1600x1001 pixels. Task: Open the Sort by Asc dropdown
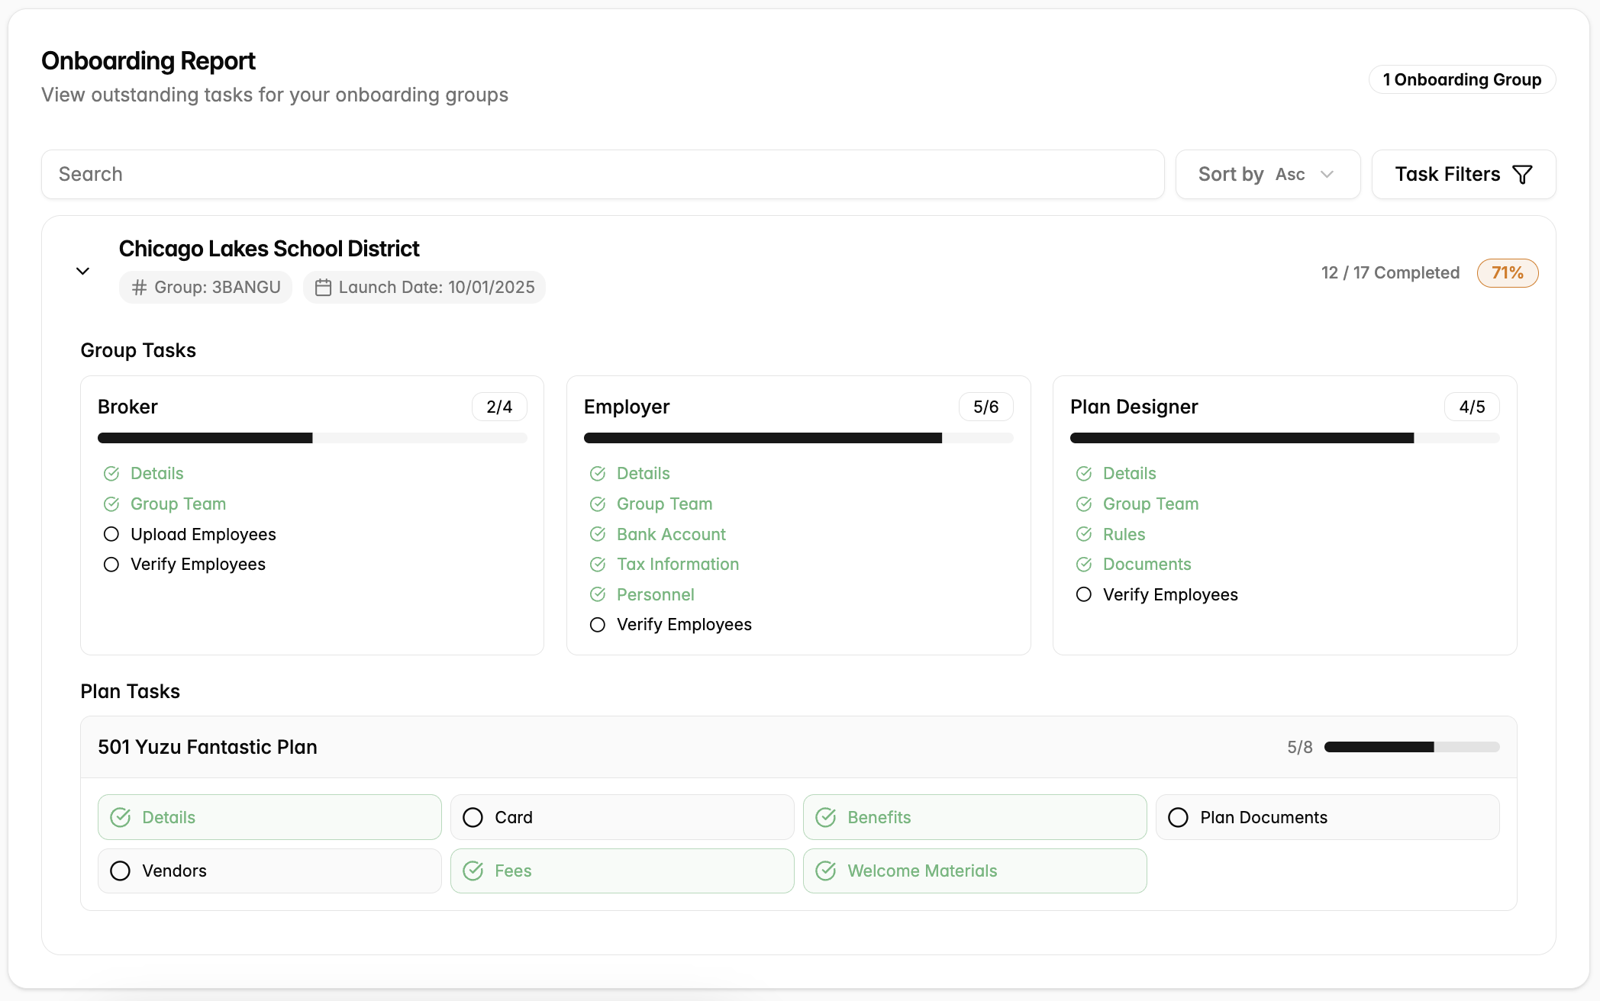(x=1267, y=175)
